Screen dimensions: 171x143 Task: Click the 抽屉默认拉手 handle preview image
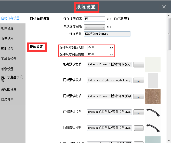click(x=153, y=128)
